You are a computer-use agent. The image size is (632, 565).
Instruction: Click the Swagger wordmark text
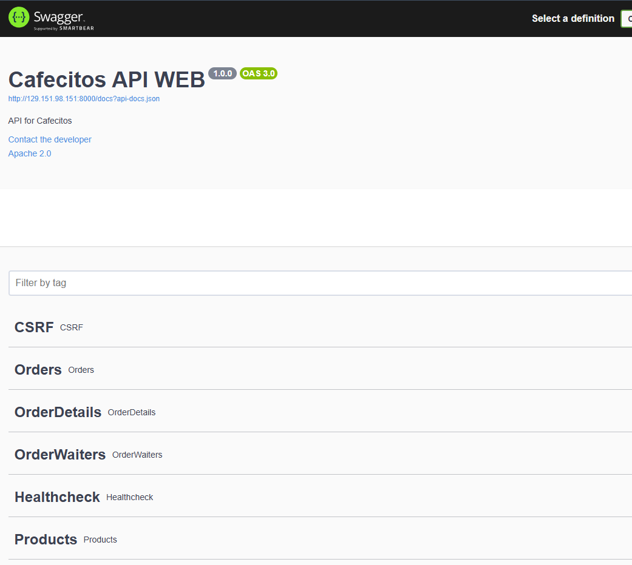pos(59,16)
